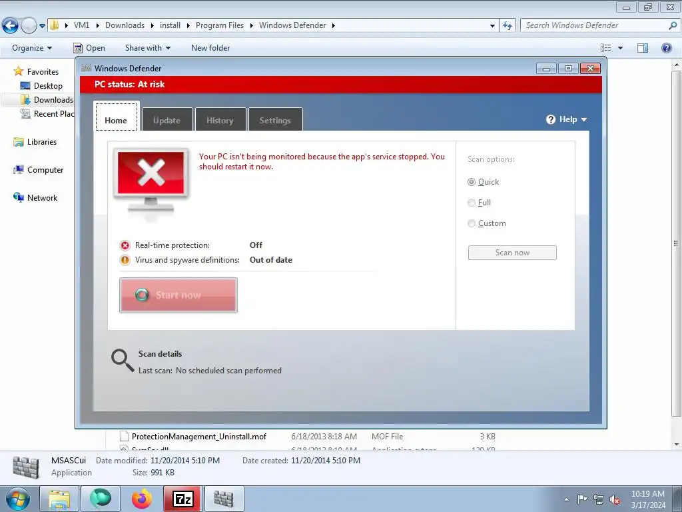Open the Settings tab
This screenshot has width=682, height=512.
click(275, 119)
